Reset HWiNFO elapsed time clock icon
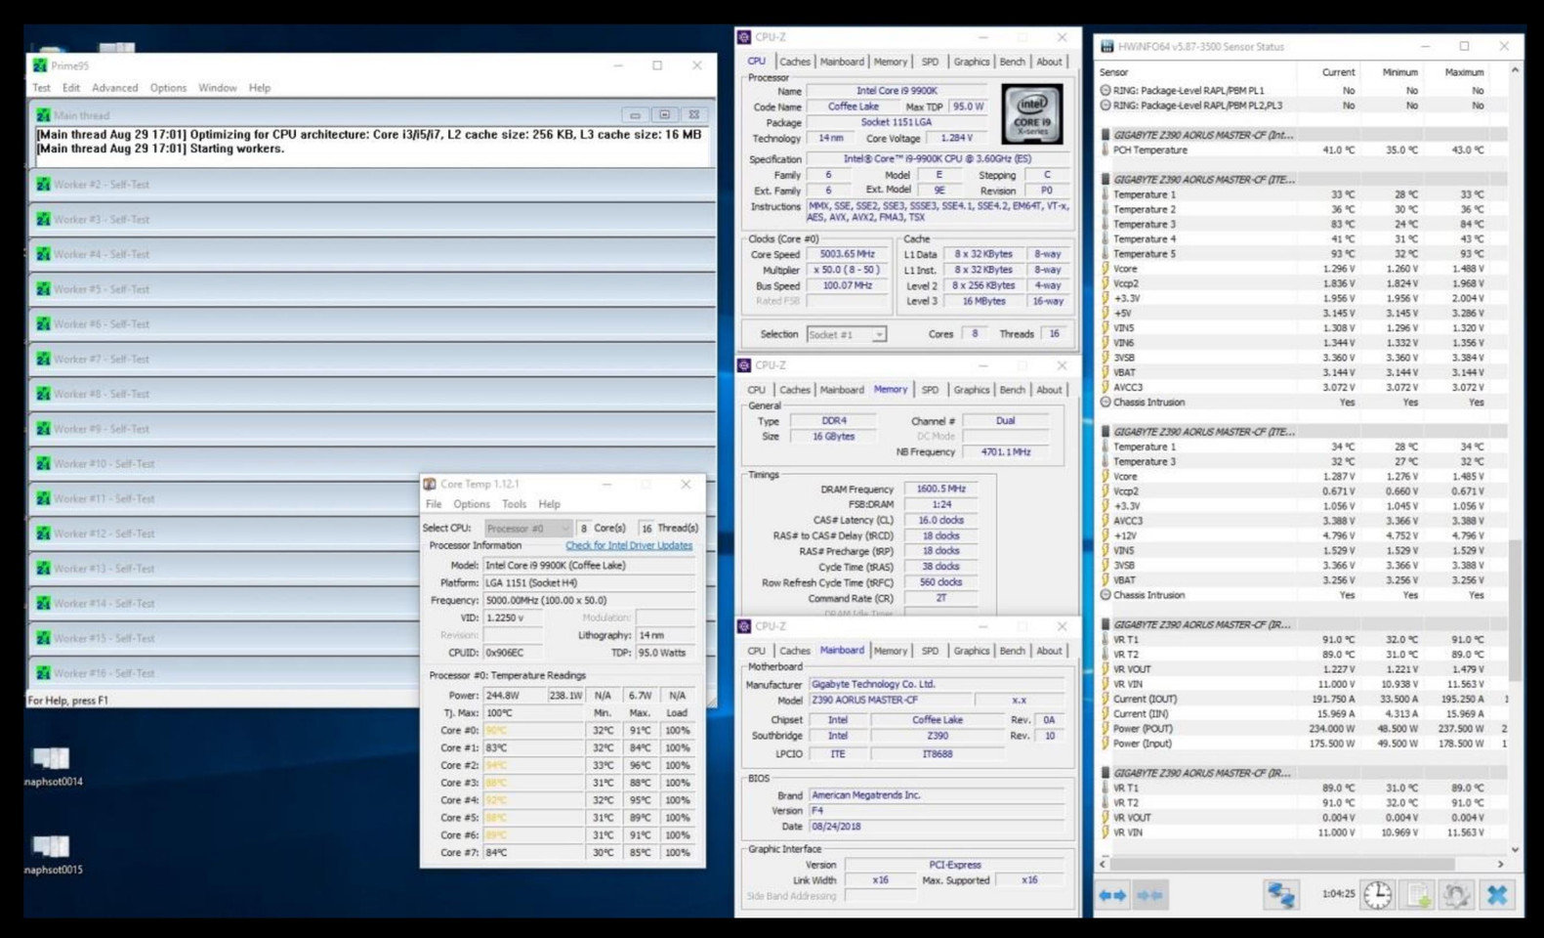1544x938 pixels. [x=1377, y=895]
